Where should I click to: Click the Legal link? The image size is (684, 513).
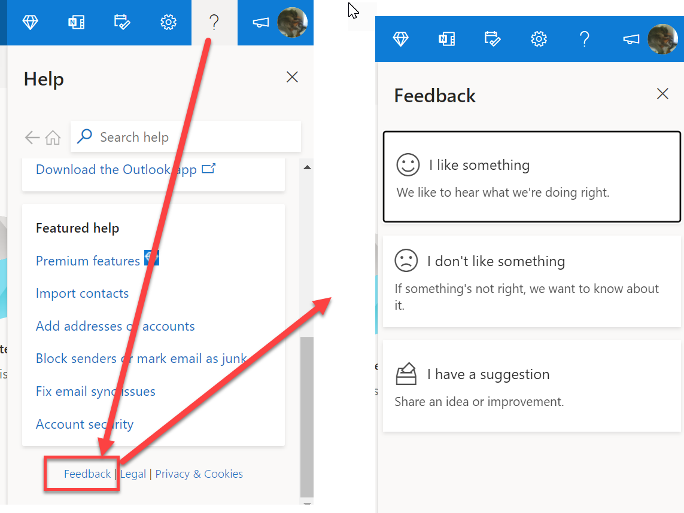coord(133,474)
